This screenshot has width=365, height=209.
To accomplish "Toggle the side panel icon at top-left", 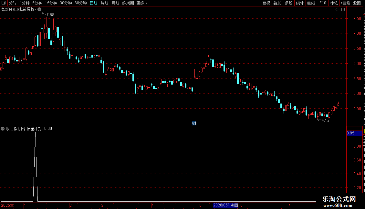I will [4, 3].
